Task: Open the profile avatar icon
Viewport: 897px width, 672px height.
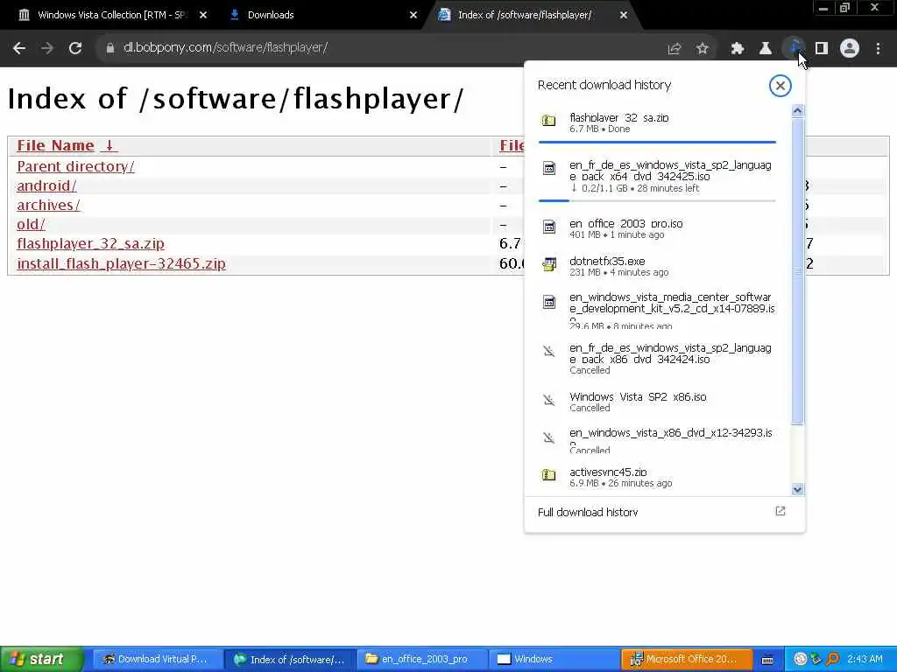Action: click(x=850, y=49)
